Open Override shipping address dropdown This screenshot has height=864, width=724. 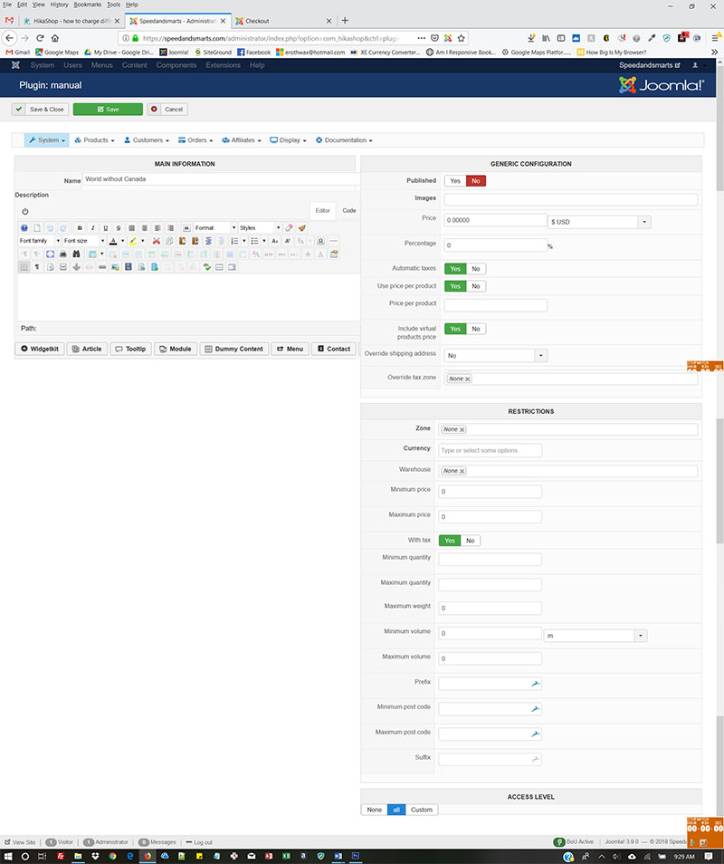496,355
